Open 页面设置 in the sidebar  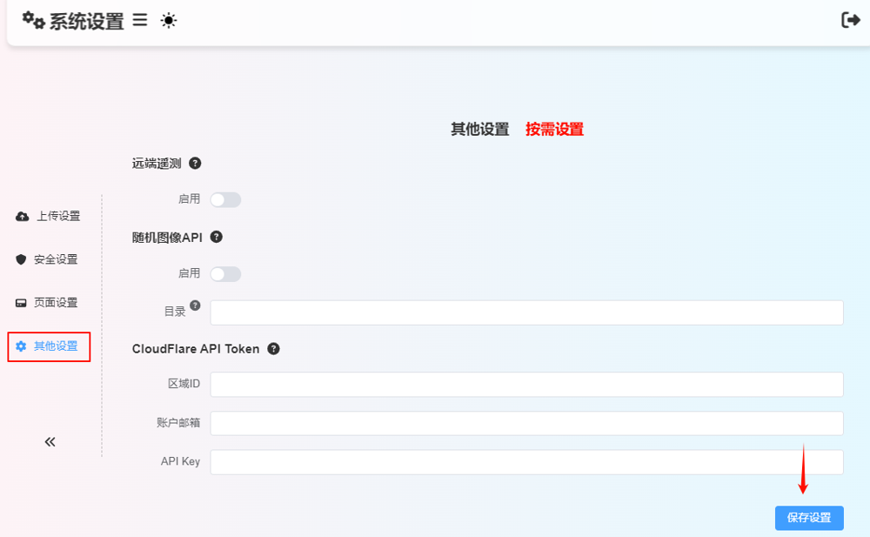(48, 303)
